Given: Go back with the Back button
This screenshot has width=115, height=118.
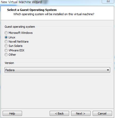Looking at the screenshot, I should pyautogui.click(x=59, y=113).
